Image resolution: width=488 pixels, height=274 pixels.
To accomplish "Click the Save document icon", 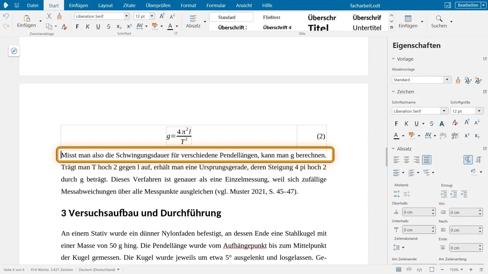I will 17,5.
